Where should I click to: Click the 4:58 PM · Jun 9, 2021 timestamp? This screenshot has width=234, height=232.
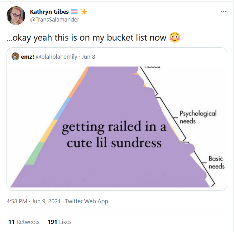[x=33, y=201]
